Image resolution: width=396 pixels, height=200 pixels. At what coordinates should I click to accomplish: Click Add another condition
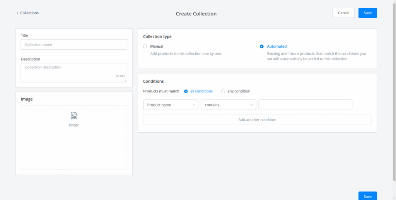tap(257, 120)
